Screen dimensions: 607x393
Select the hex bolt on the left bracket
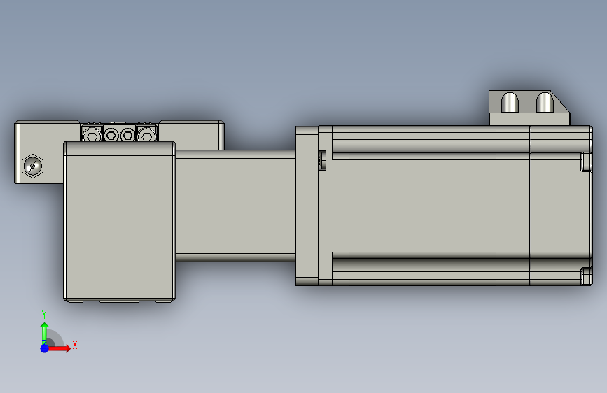[x=32, y=166]
